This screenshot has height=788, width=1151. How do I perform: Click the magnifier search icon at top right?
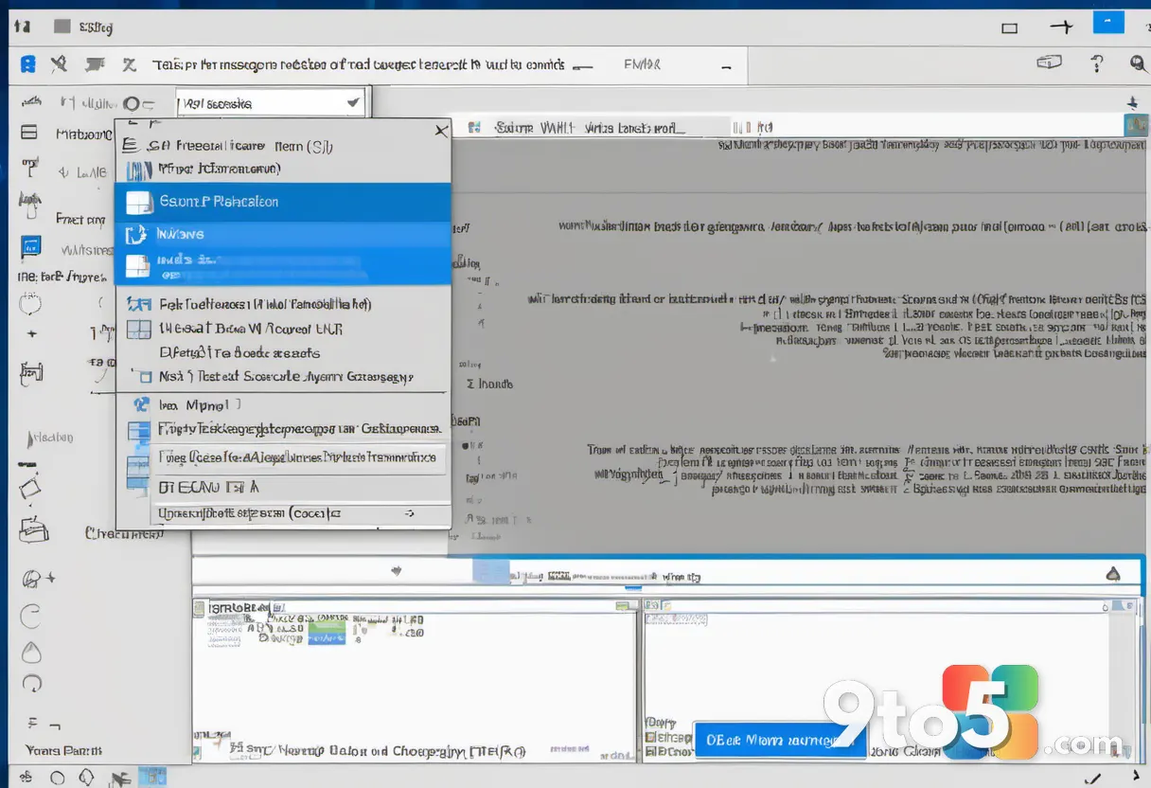coord(1139,63)
